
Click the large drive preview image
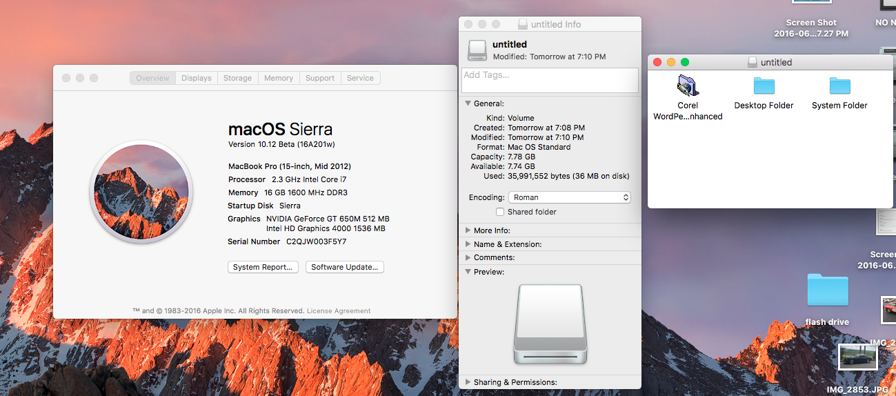550,324
